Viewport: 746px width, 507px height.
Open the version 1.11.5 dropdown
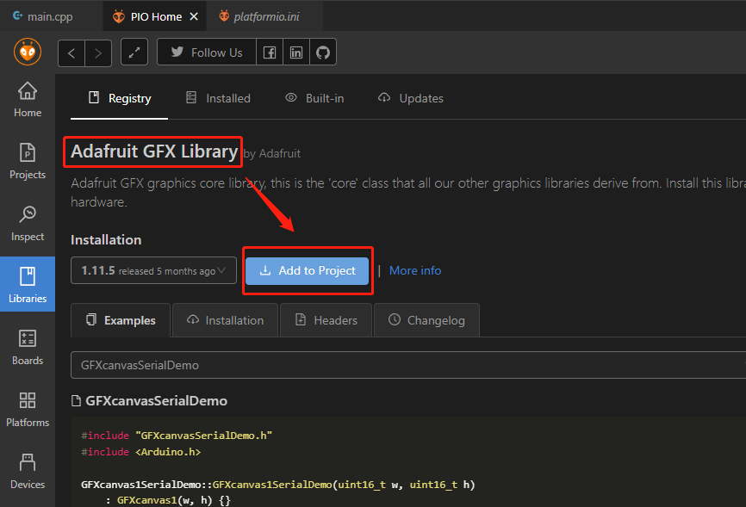click(153, 270)
